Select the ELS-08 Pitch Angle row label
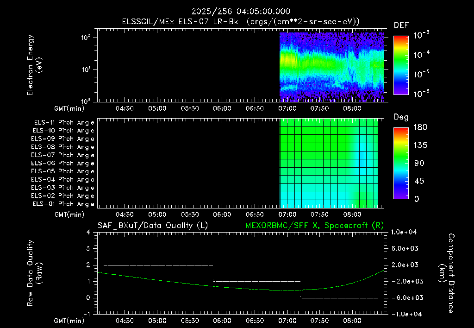Image resolution: width=474 pixels, height=328 pixels. click(x=63, y=147)
